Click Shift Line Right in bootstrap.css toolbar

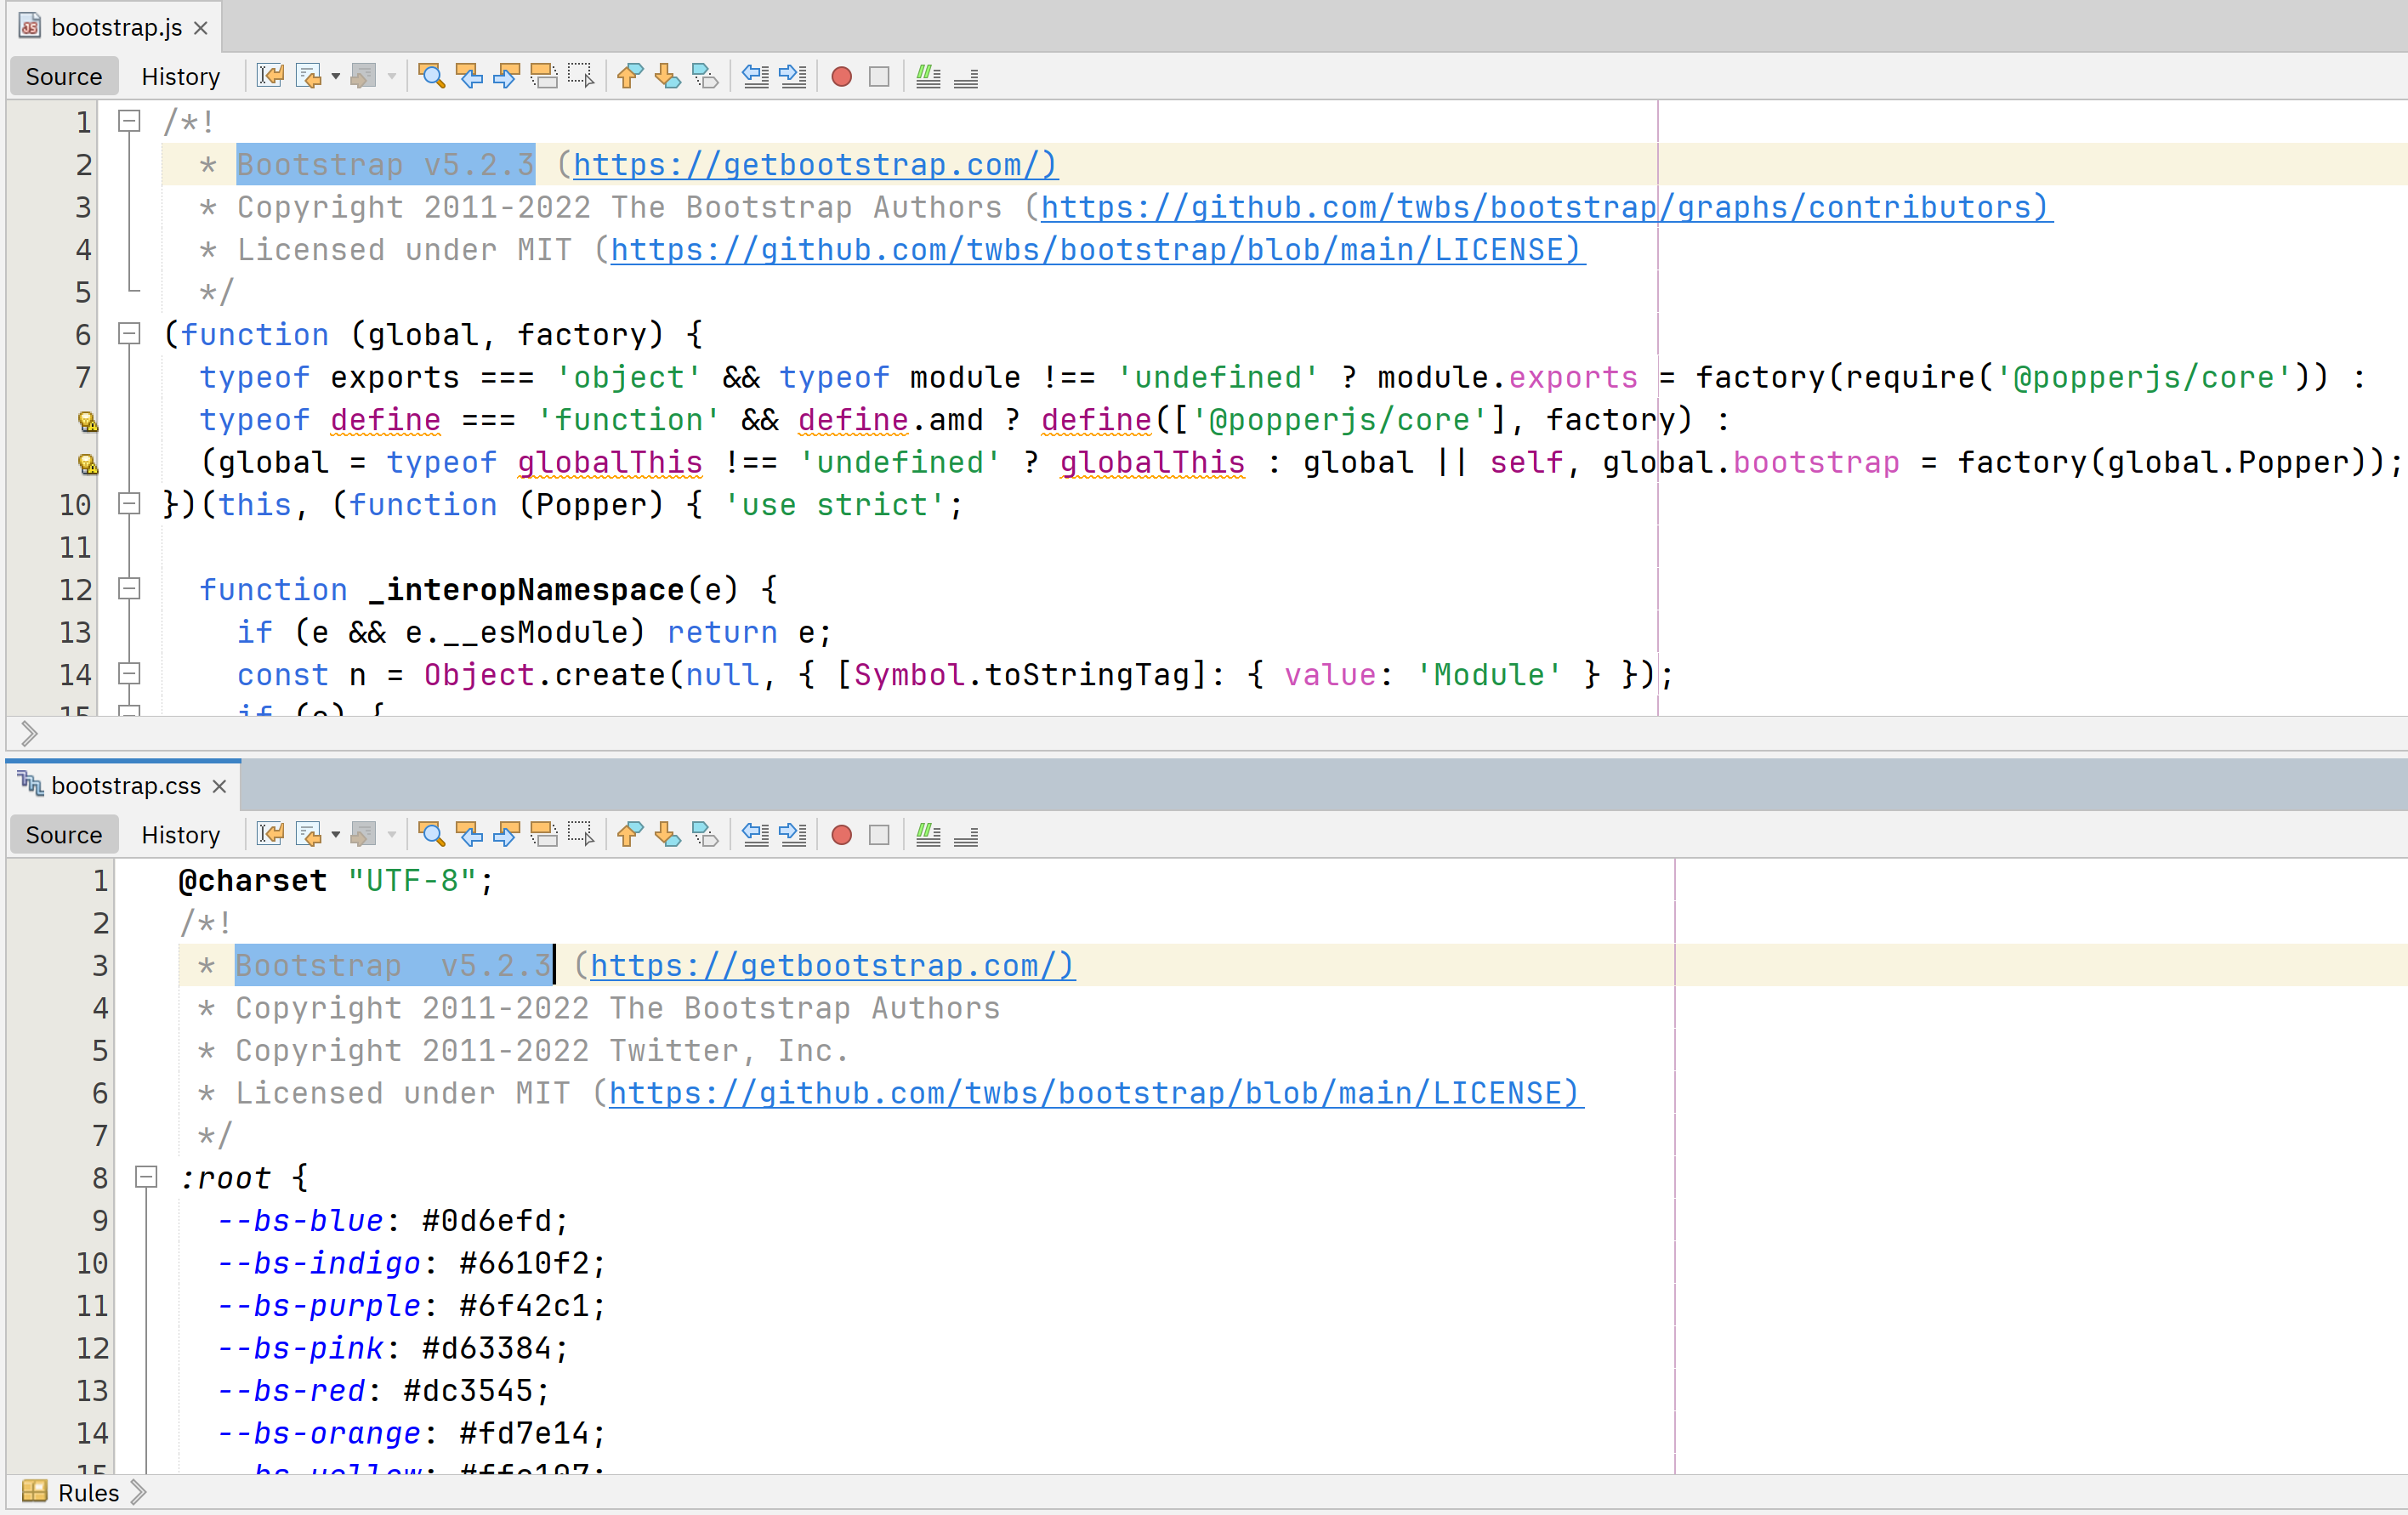pyautogui.click(x=793, y=835)
